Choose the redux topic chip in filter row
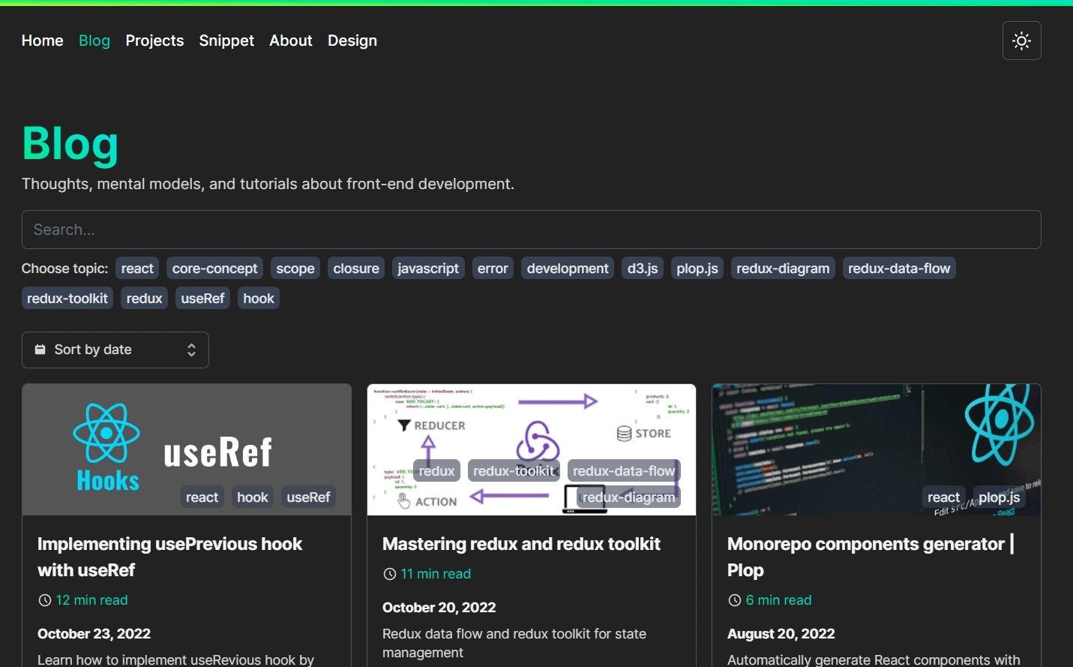The height and width of the screenshot is (667, 1073). point(144,299)
